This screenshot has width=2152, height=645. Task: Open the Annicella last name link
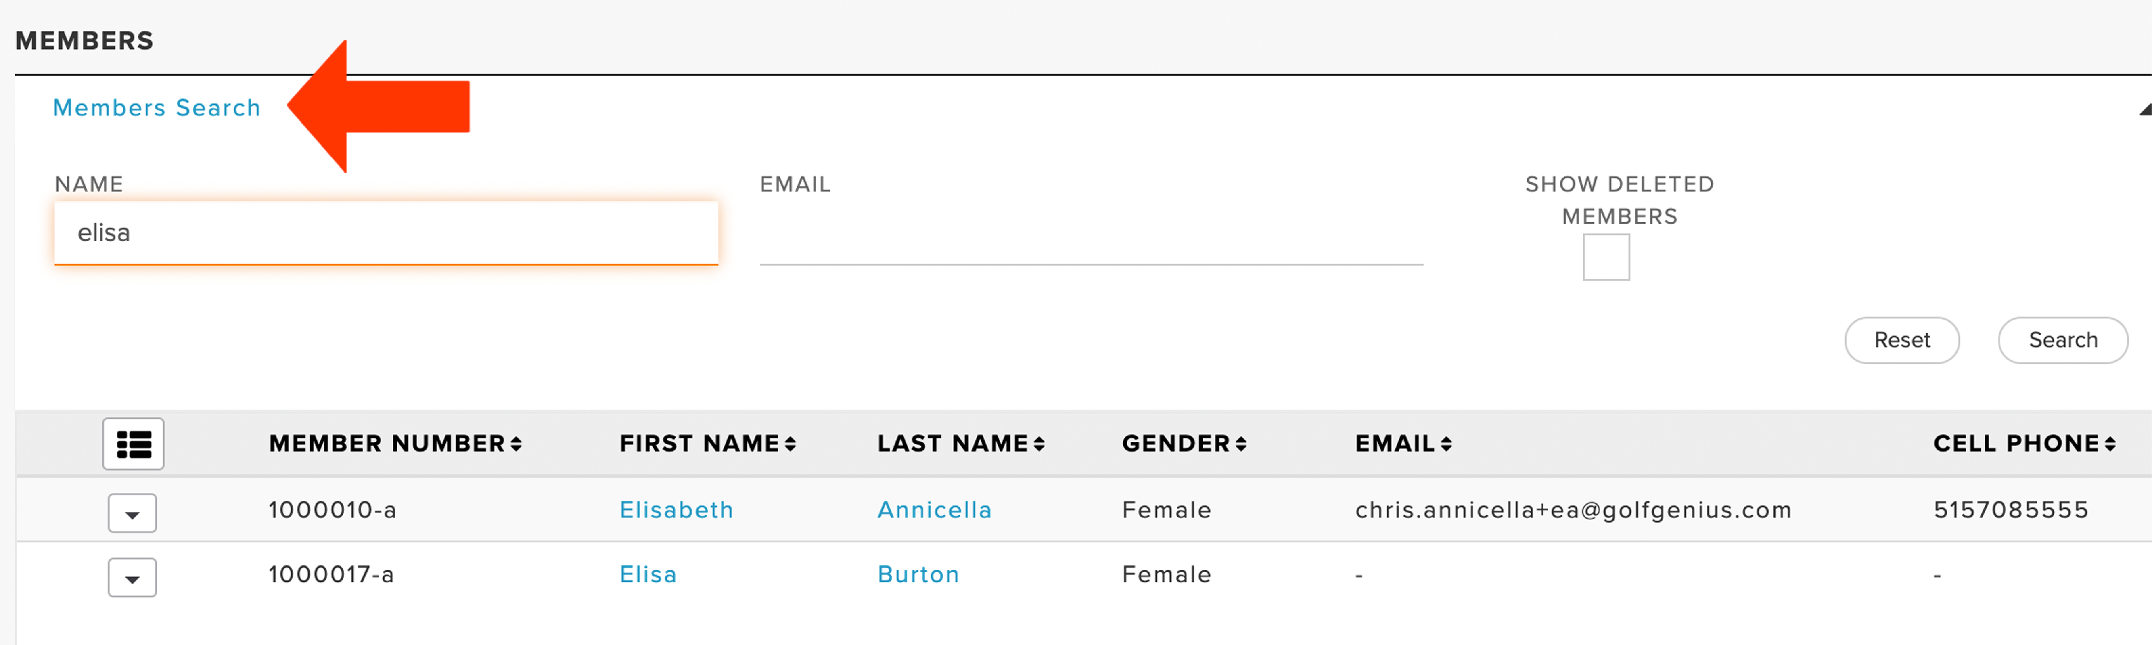934,510
